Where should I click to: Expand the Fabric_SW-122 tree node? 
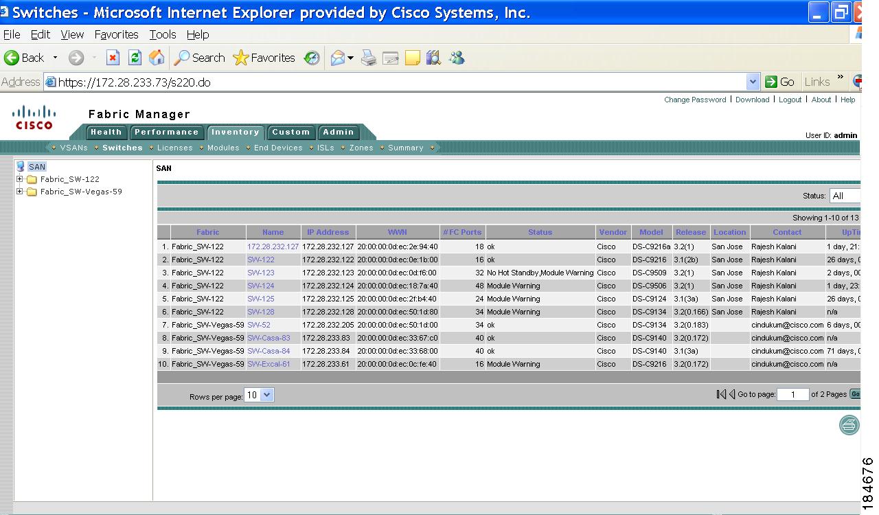coord(20,179)
